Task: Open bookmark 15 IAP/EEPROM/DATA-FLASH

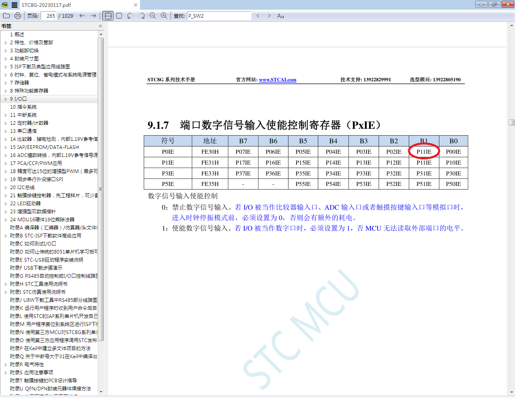Action: click(x=44, y=147)
